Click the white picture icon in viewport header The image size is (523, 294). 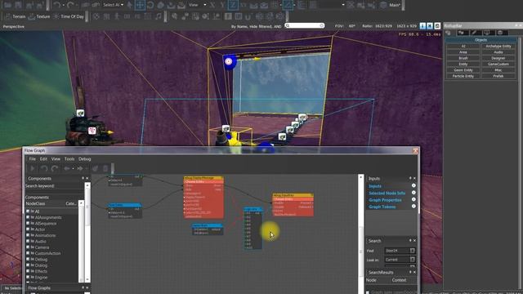point(437,25)
